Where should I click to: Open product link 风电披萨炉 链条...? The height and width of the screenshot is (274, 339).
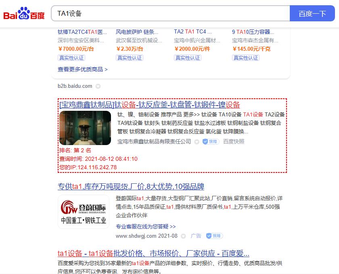tap(137, 32)
